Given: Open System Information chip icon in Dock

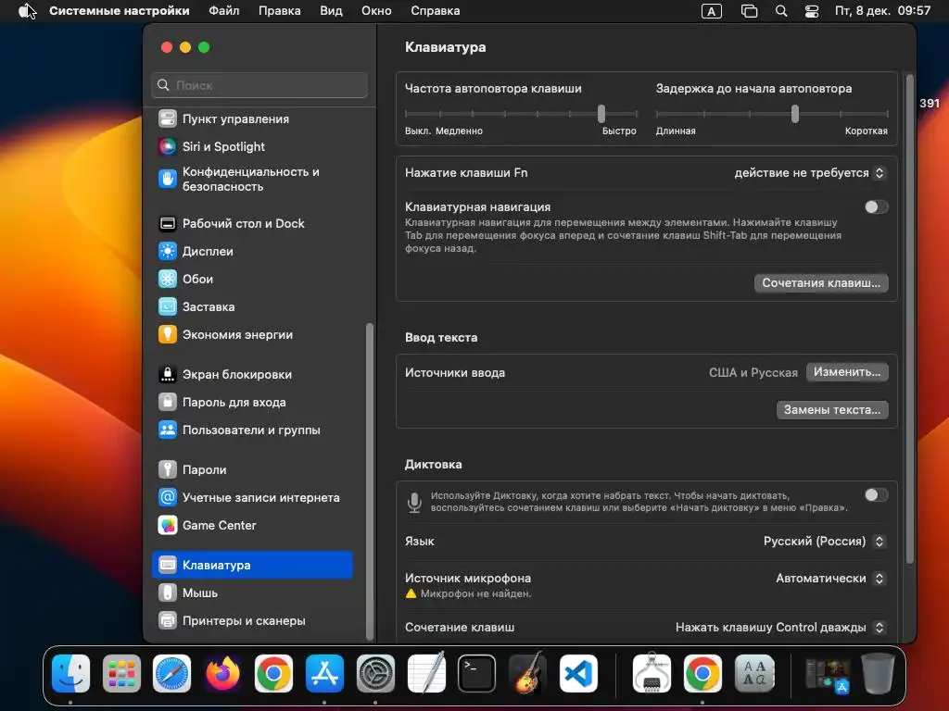Looking at the screenshot, I should [652, 673].
